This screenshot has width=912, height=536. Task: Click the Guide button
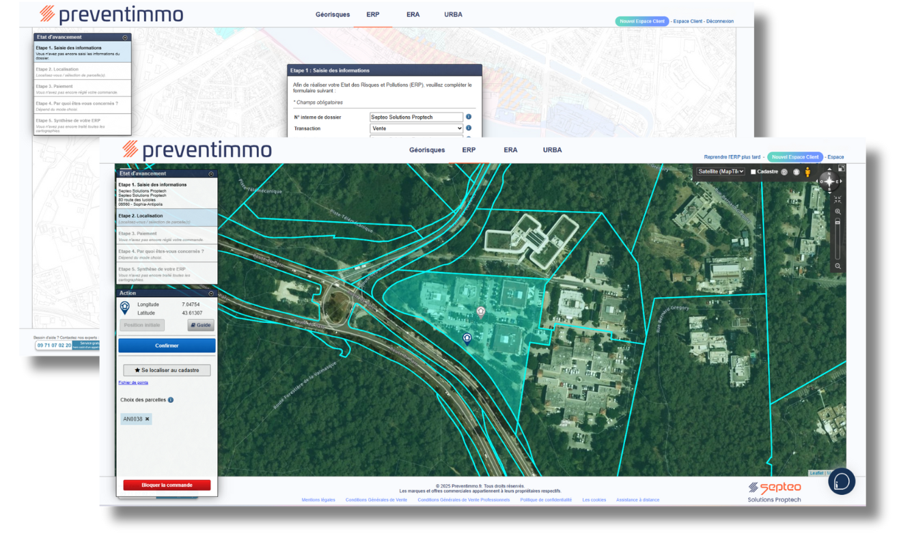tap(201, 325)
